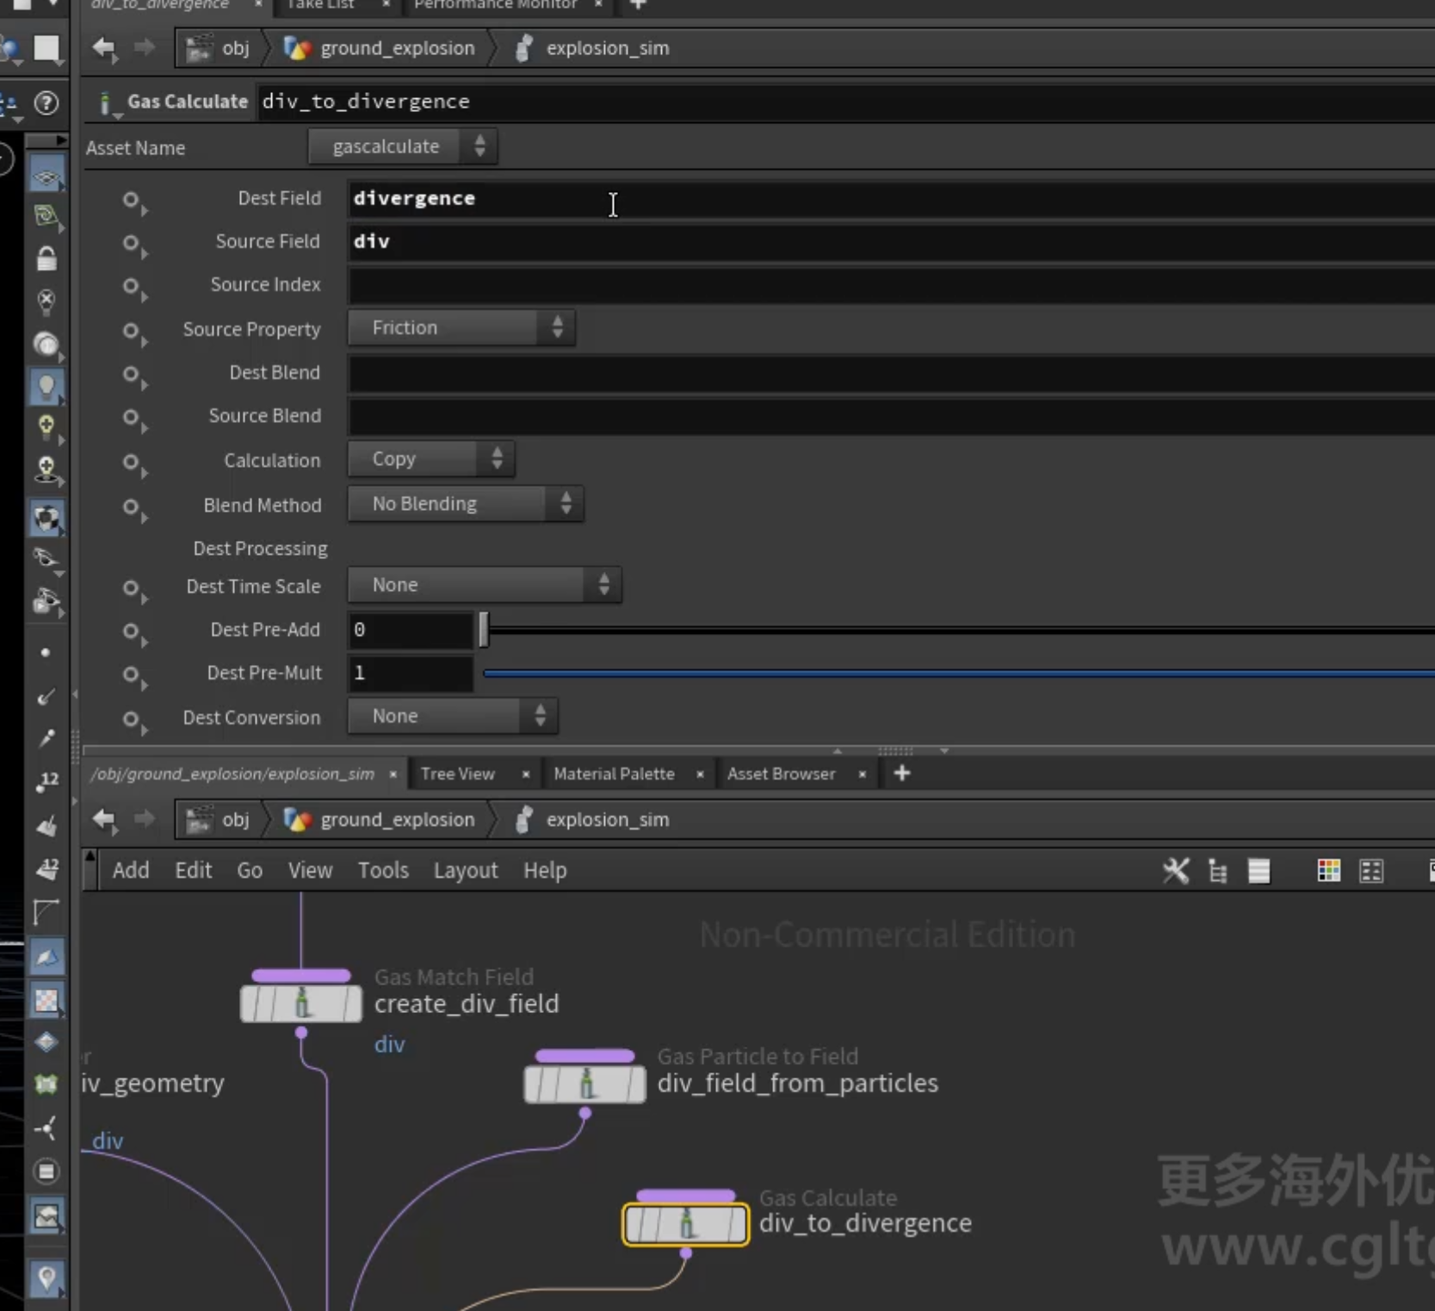The image size is (1435, 1311).
Task: Click the Dest Pre-Add slider handle
Action: pyautogui.click(x=484, y=630)
